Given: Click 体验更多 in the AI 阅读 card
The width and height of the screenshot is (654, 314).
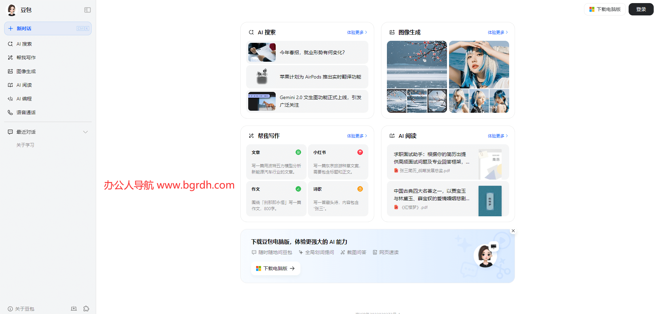Looking at the screenshot, I should [498, 136].
